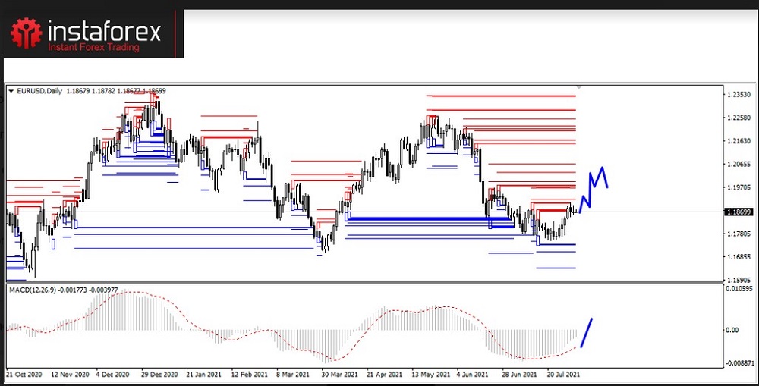Click the chart shift triangle marker
The image size is (759, 386).
[x=581, y=89]
